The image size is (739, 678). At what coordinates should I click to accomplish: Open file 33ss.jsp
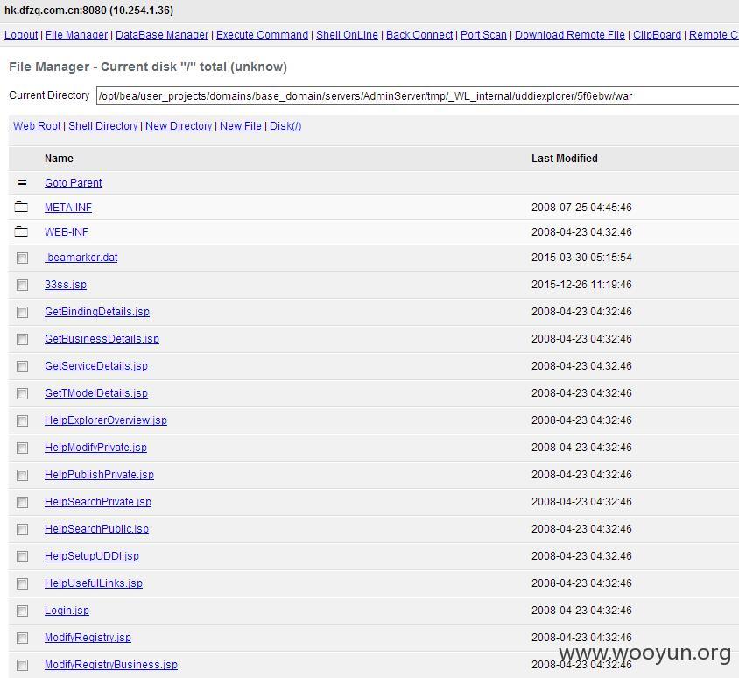pyautogui.click(x=66, y=285)
